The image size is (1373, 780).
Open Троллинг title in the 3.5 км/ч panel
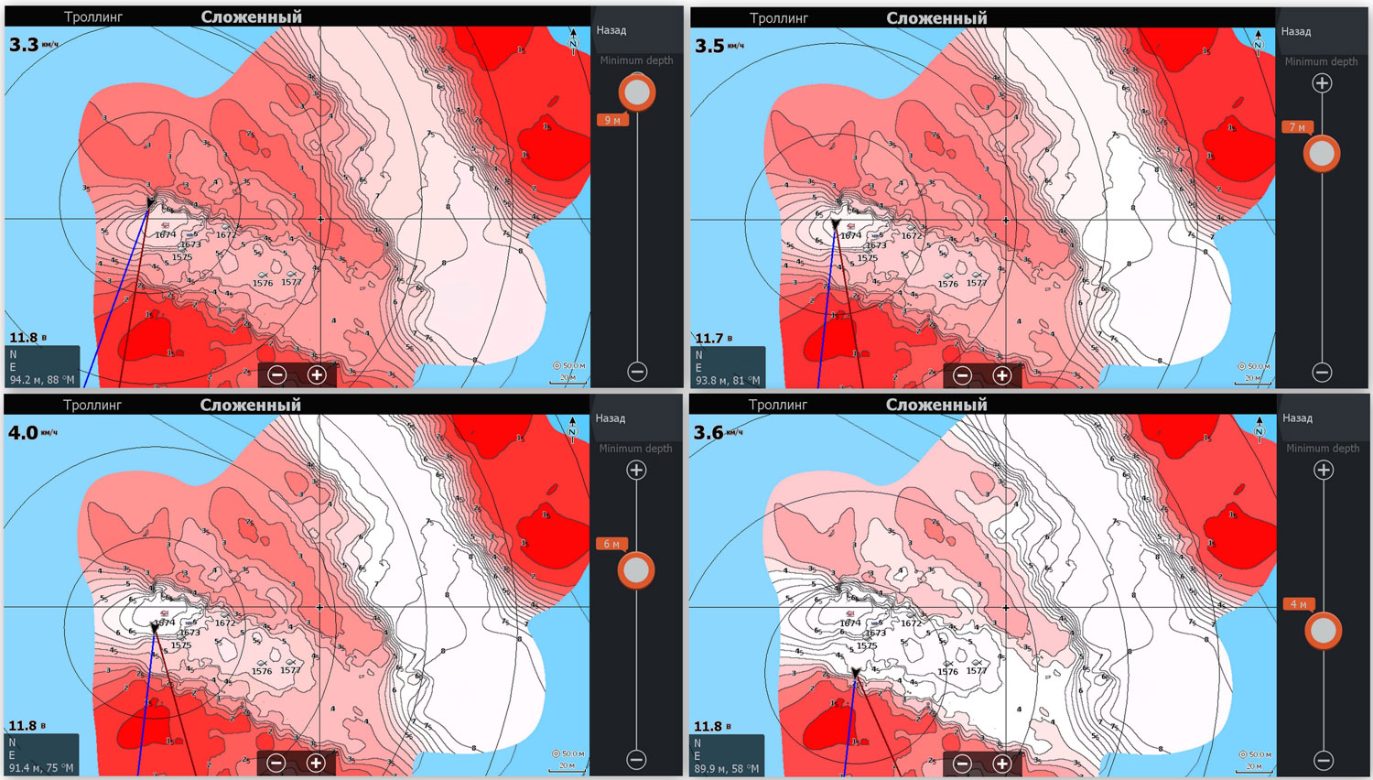pyautogui.click(x=778, y=17)
